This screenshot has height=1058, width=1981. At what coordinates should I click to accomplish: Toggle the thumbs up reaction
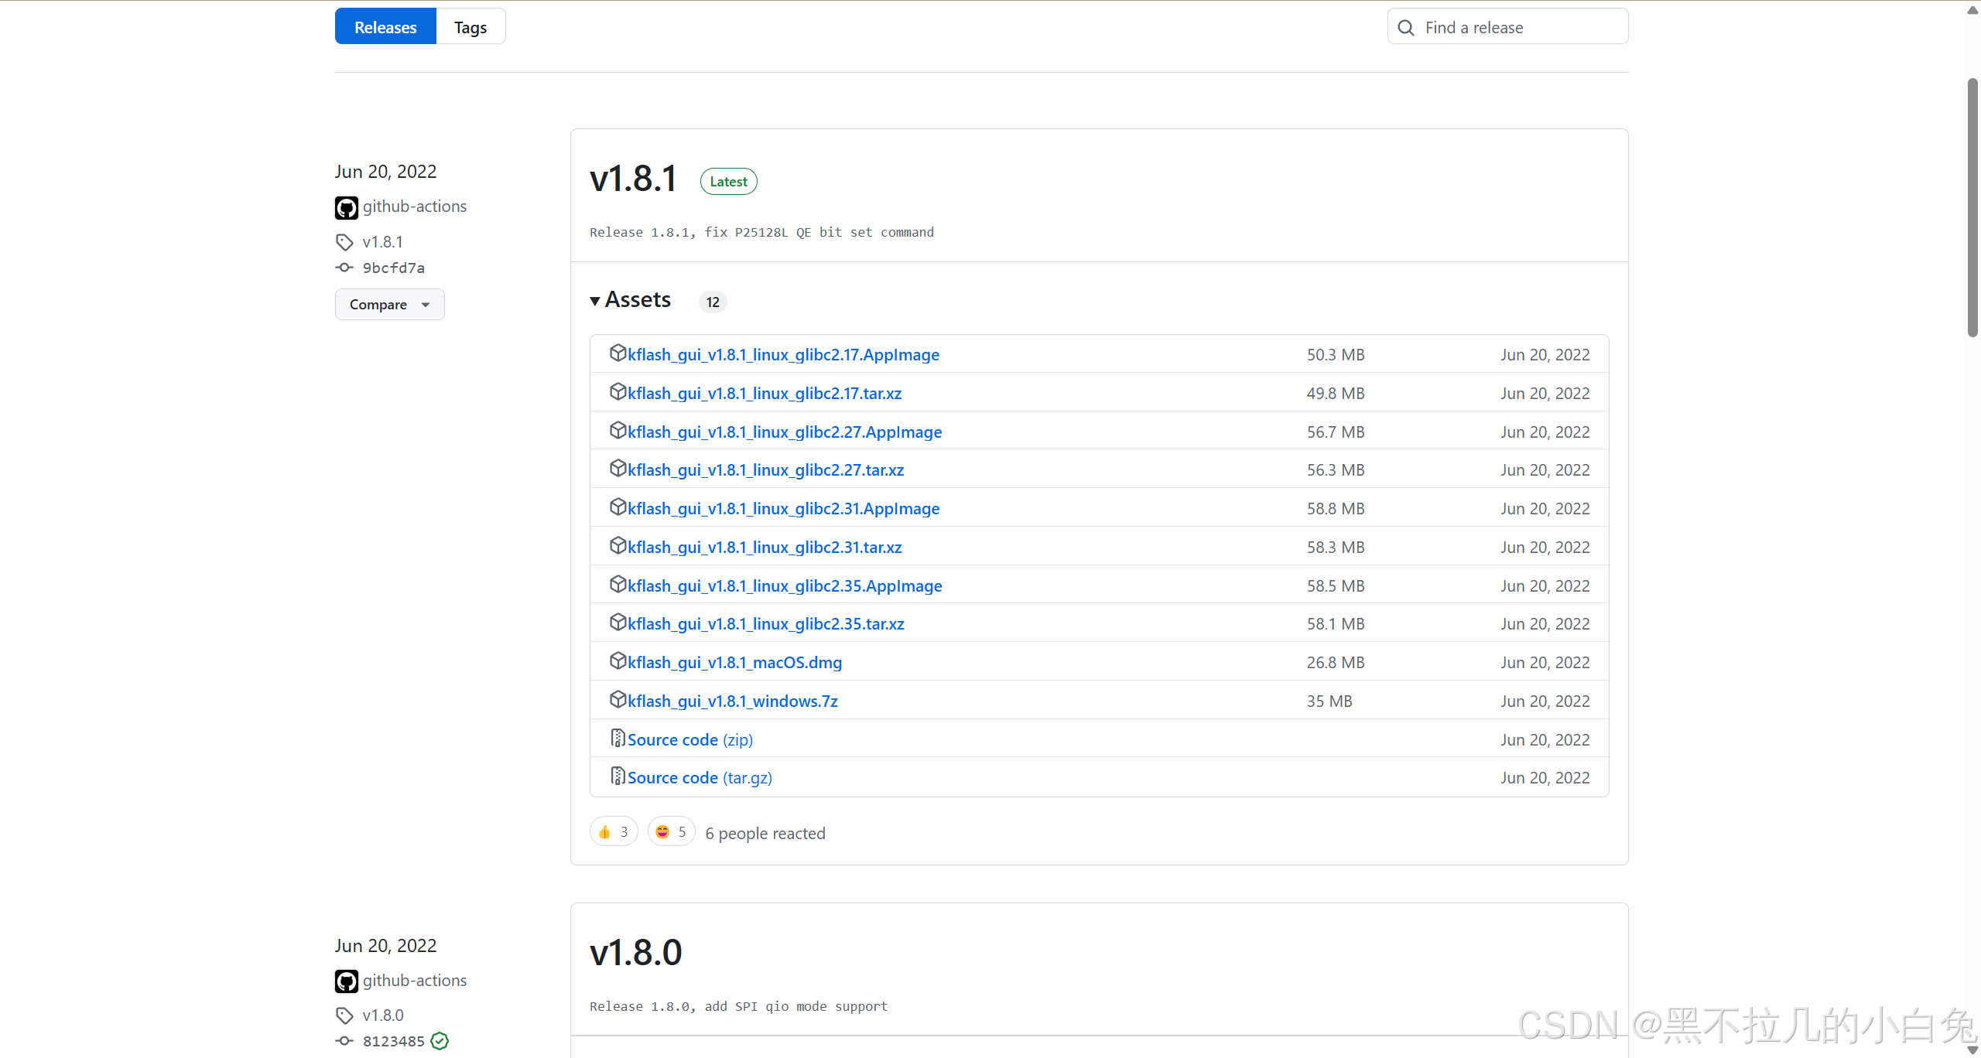614,832
